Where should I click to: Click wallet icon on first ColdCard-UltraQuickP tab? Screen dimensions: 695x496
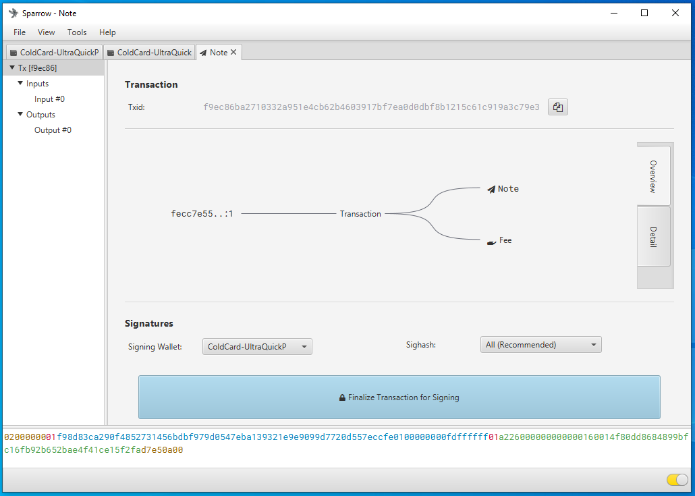pyautogui.click(x=13, y=53)
